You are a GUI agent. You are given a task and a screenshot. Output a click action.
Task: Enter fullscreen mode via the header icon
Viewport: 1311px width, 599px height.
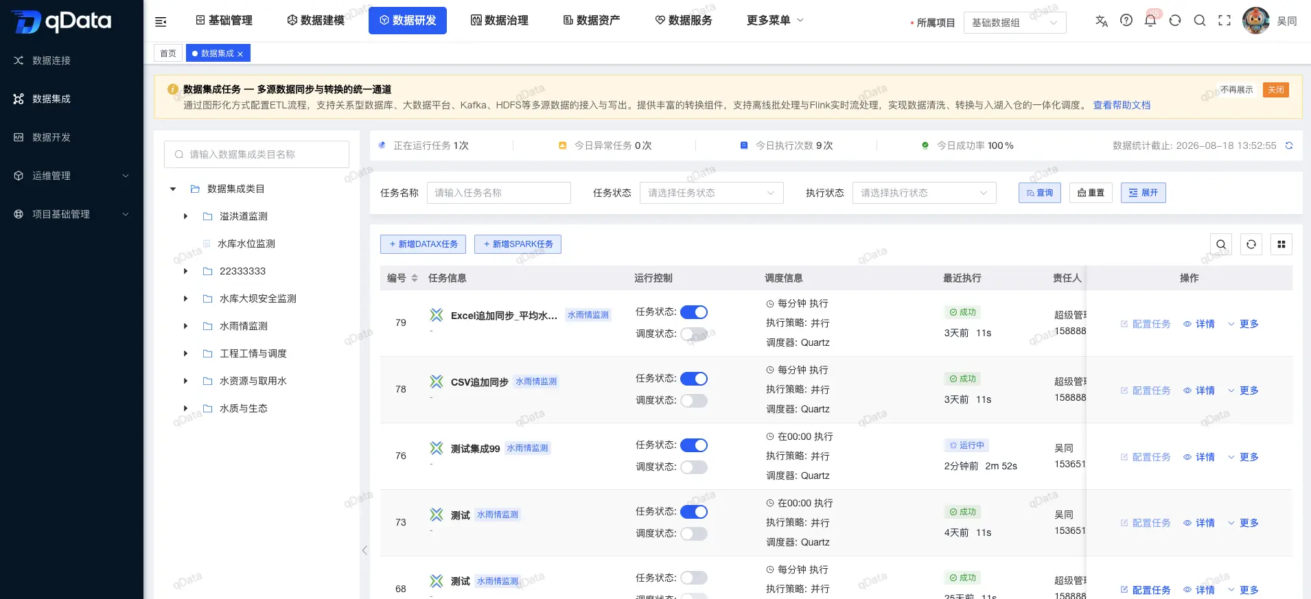click(x=1225, y=21)
